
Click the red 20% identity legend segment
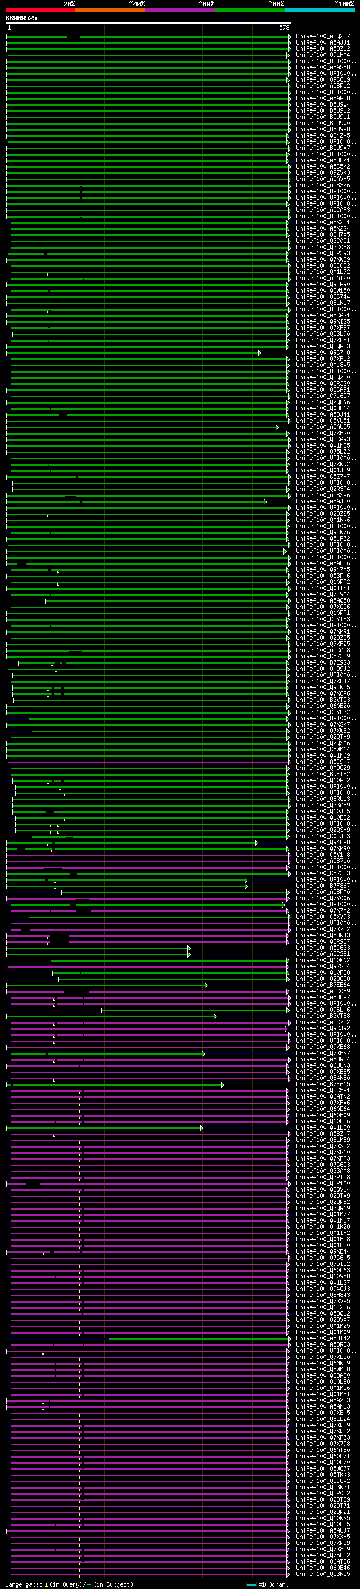40,11
